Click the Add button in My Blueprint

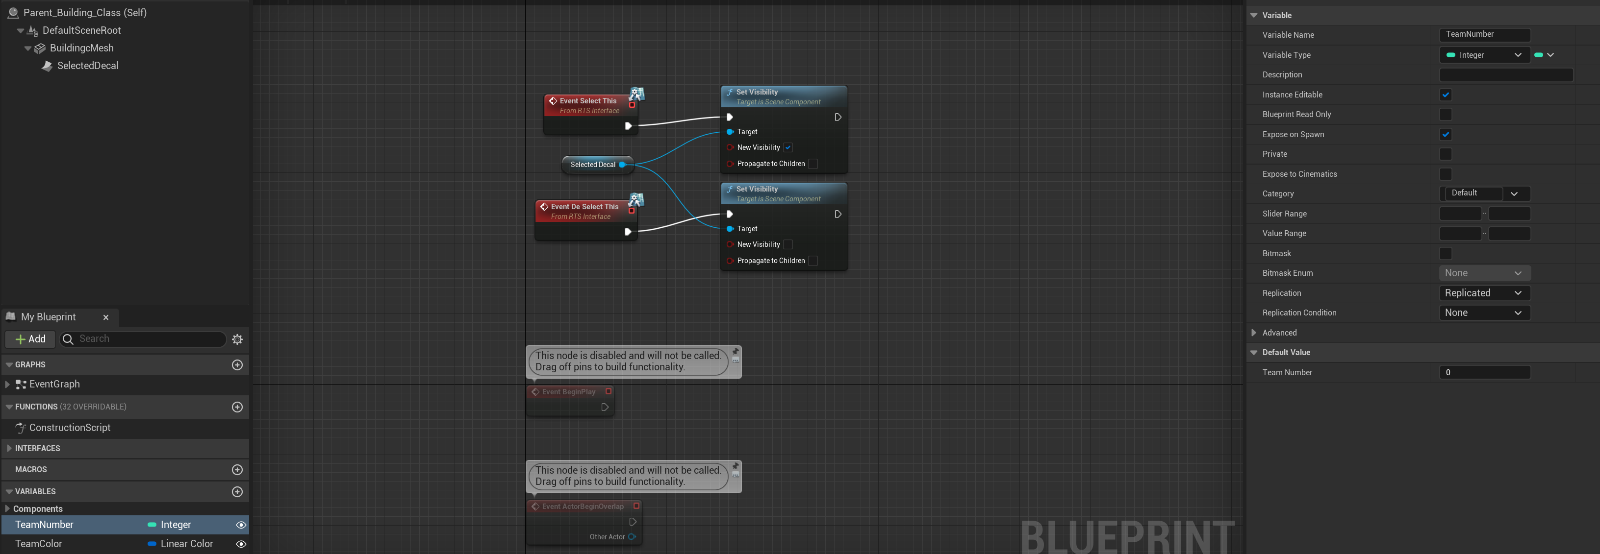[30, 339]
